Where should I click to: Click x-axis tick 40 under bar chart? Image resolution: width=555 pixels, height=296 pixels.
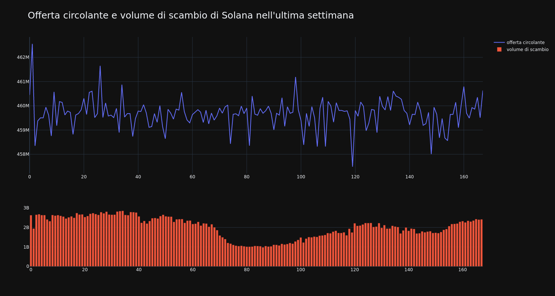click(x=139, y=270)
